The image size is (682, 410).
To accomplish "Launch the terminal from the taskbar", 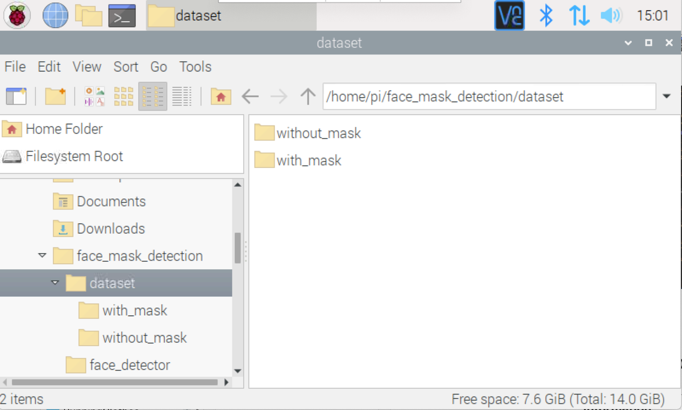I will [x=122, y=15].
